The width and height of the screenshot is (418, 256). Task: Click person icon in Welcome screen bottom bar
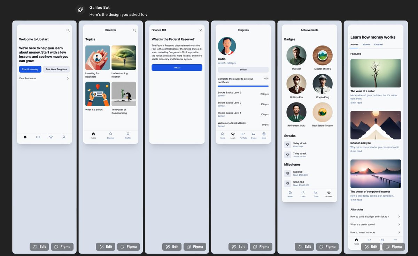[x=64, y=137]
